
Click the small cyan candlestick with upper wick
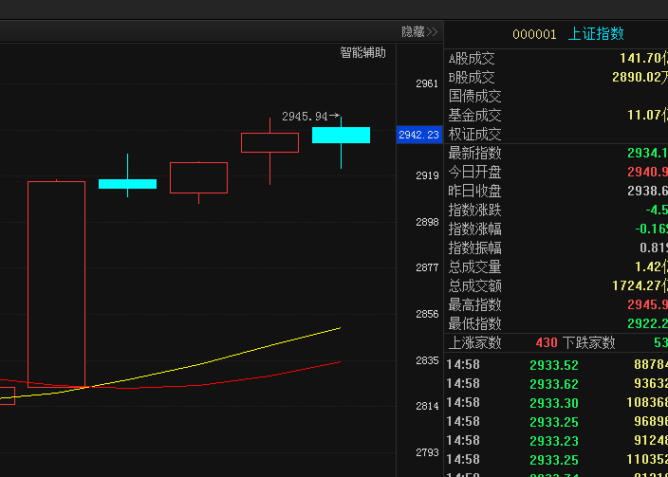127,183
